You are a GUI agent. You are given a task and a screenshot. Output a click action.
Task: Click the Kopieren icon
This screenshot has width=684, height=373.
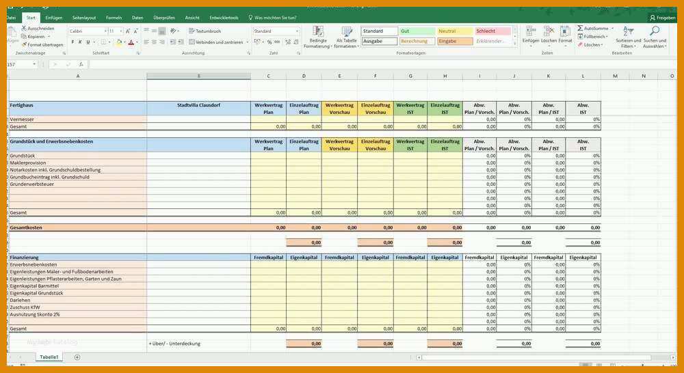coord(24,37)
